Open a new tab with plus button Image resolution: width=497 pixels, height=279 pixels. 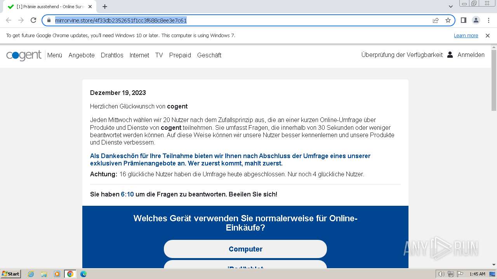click(105, 7)
